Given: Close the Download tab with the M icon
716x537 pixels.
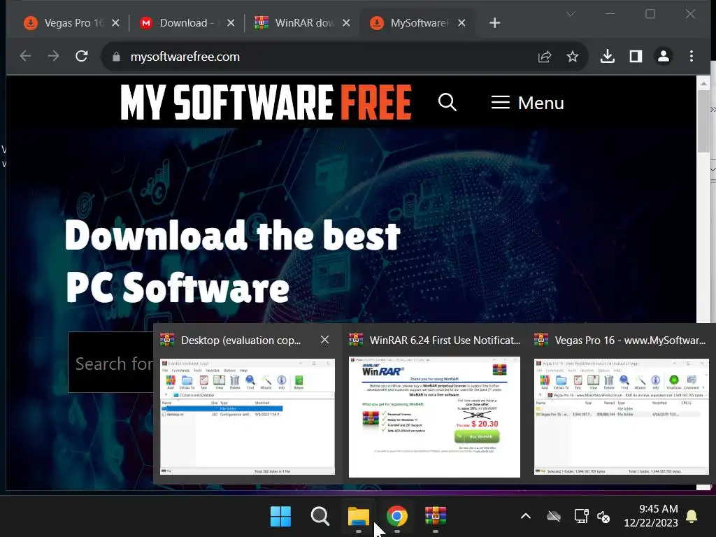Looking at the screenshot, I should point(231,23).
